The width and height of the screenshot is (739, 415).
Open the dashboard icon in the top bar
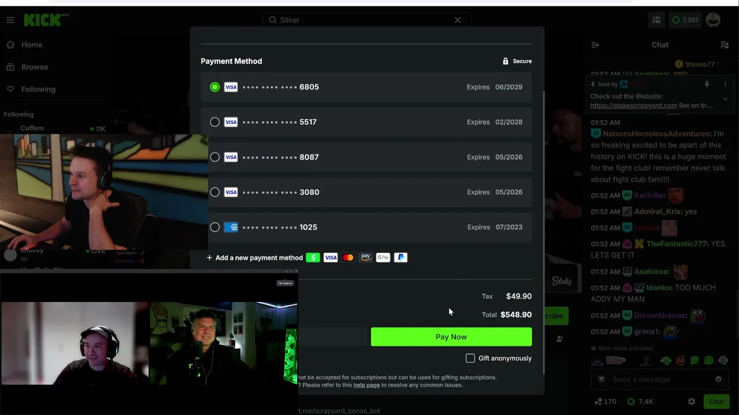click(x=656, y=20)
